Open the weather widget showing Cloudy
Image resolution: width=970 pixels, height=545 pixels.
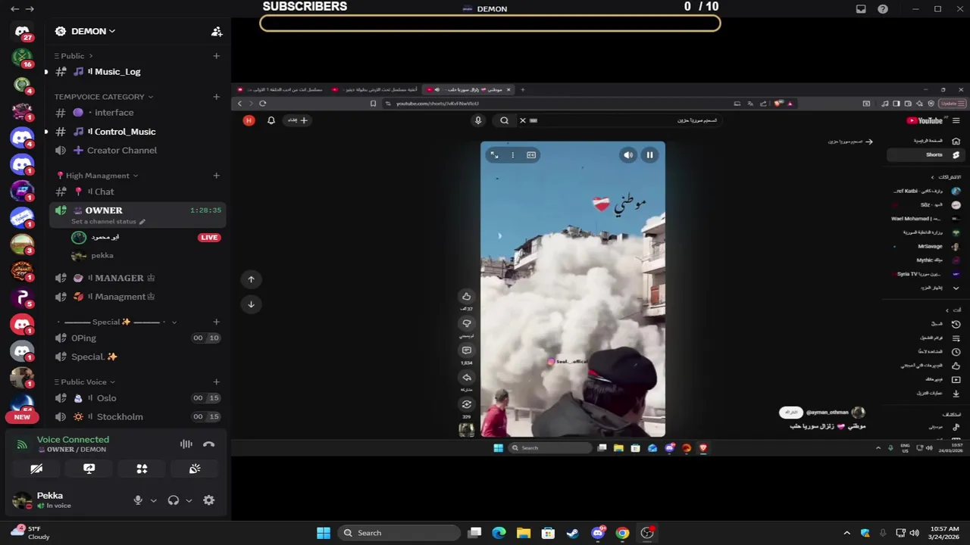[30, 533]
